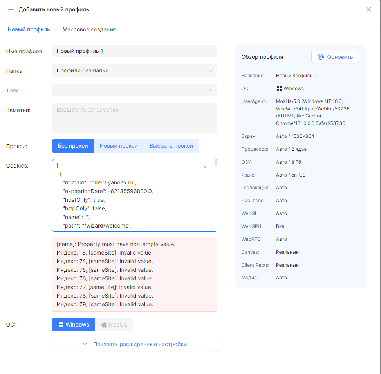Open the Папка folder dropdown
The image size is (381, 374).
[x=134, y=70]
